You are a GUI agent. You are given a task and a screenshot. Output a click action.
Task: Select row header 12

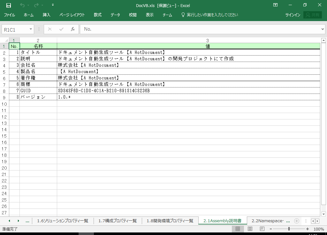point(4,117)
